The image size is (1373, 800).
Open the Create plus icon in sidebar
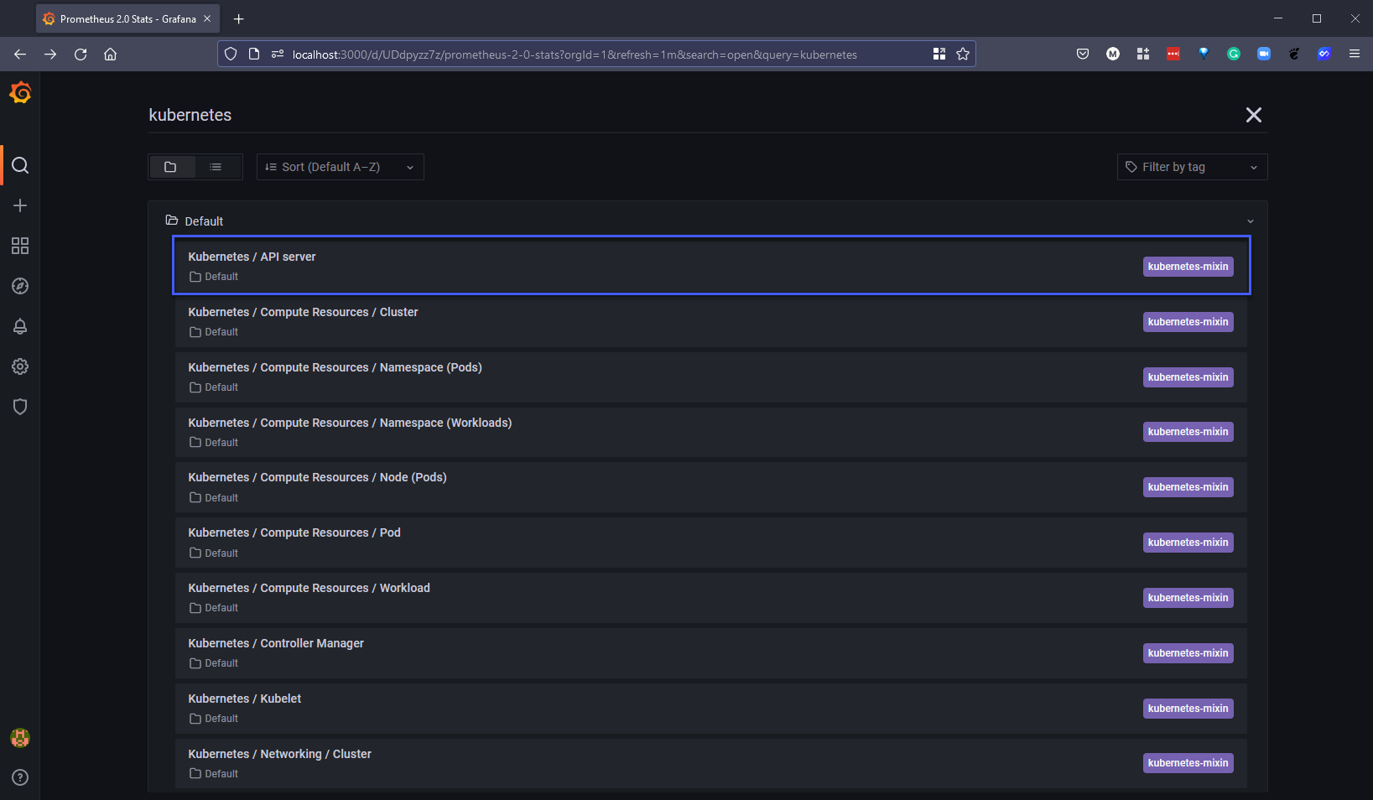[20, 205]
